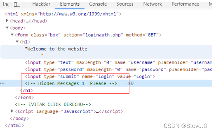Open the three-dot actions for selected node
Image resolution: width=212 pixels, height=131 pixels.
click(3, 83)
